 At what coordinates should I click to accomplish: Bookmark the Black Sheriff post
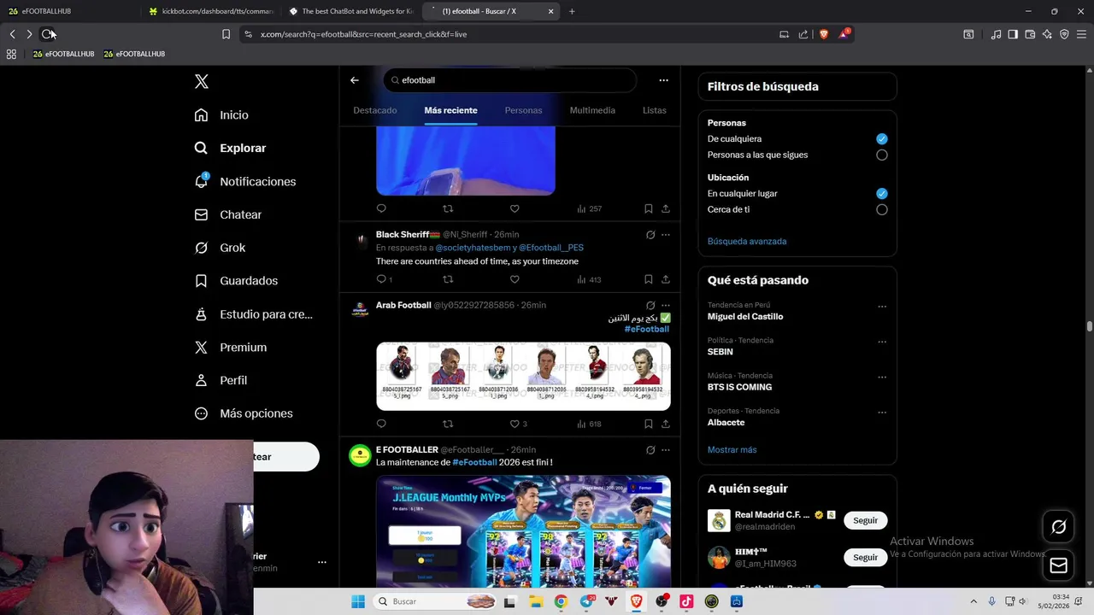point(648,279)
